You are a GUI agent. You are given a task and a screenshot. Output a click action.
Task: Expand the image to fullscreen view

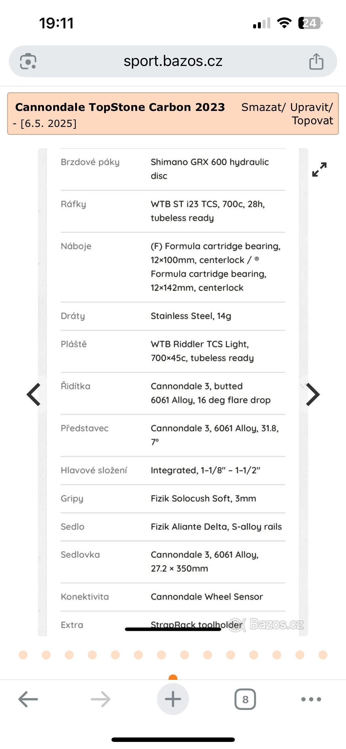[x=319, y=170]
